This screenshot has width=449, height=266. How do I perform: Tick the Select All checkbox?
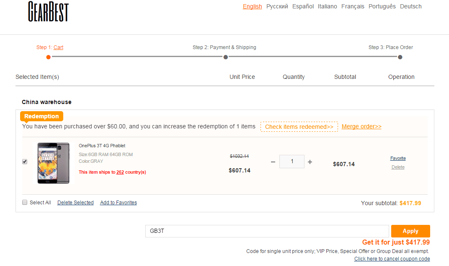(x=25, y=203)
